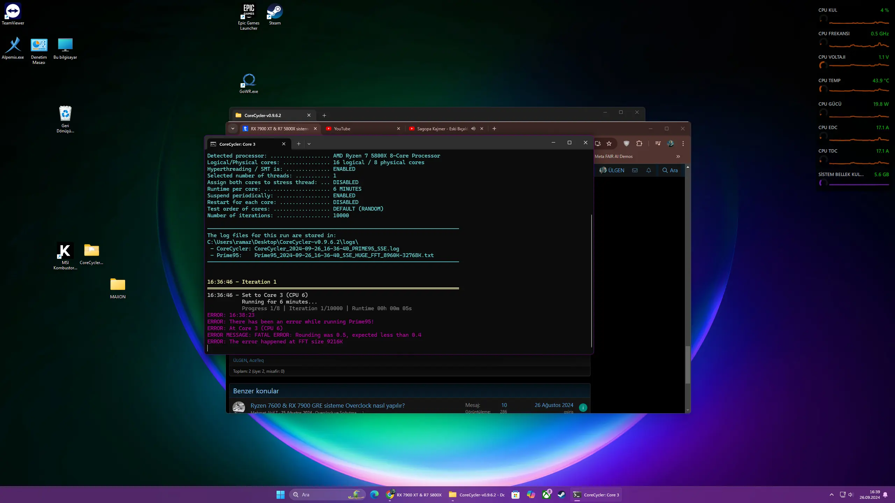Add a new terminal tab
This screenshot has height=503, width=895.
click(299, 144)
